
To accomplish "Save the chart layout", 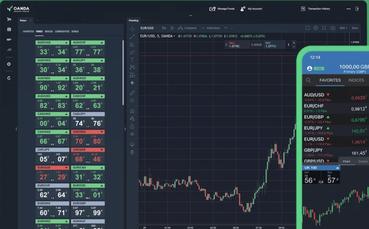I will point(355,28).
